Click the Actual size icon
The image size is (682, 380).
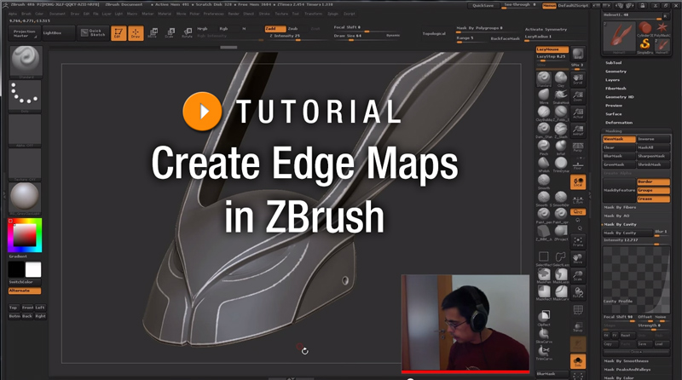click(578, 113)
